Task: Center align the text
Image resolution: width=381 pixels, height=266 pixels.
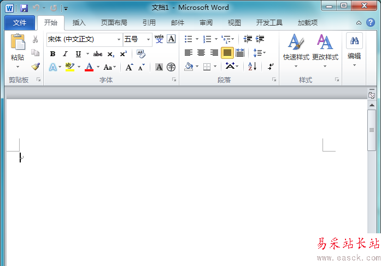Action: [201, 52]
